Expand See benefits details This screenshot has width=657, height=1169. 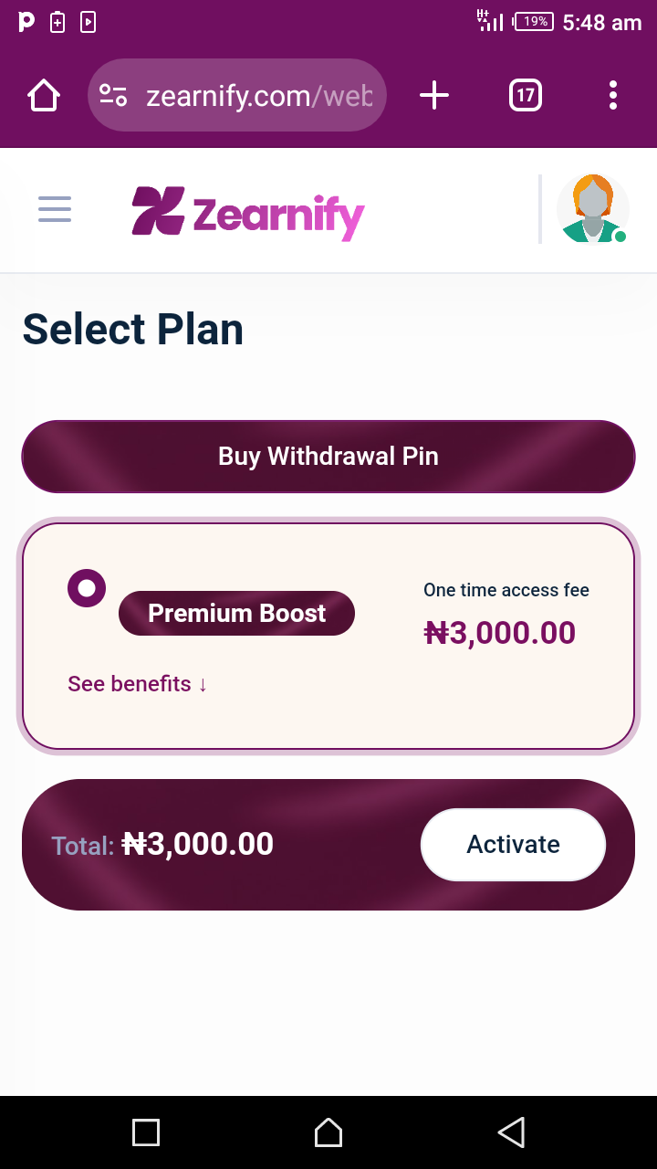[x=138, y=684]
